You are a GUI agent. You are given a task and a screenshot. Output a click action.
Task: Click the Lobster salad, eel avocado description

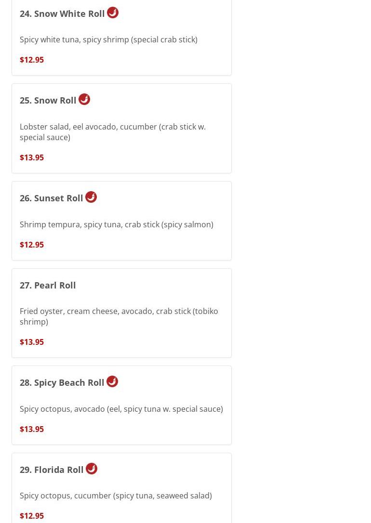pos(113,131)
